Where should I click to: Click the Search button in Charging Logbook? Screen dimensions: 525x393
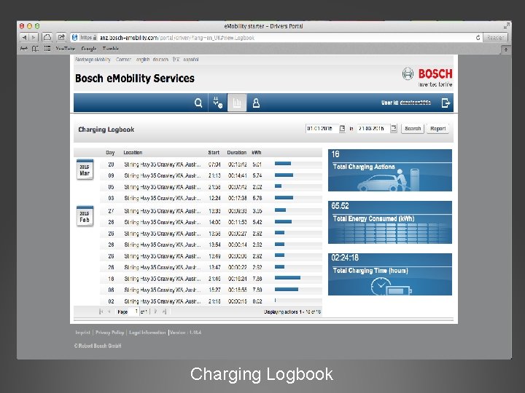(413, 129)
